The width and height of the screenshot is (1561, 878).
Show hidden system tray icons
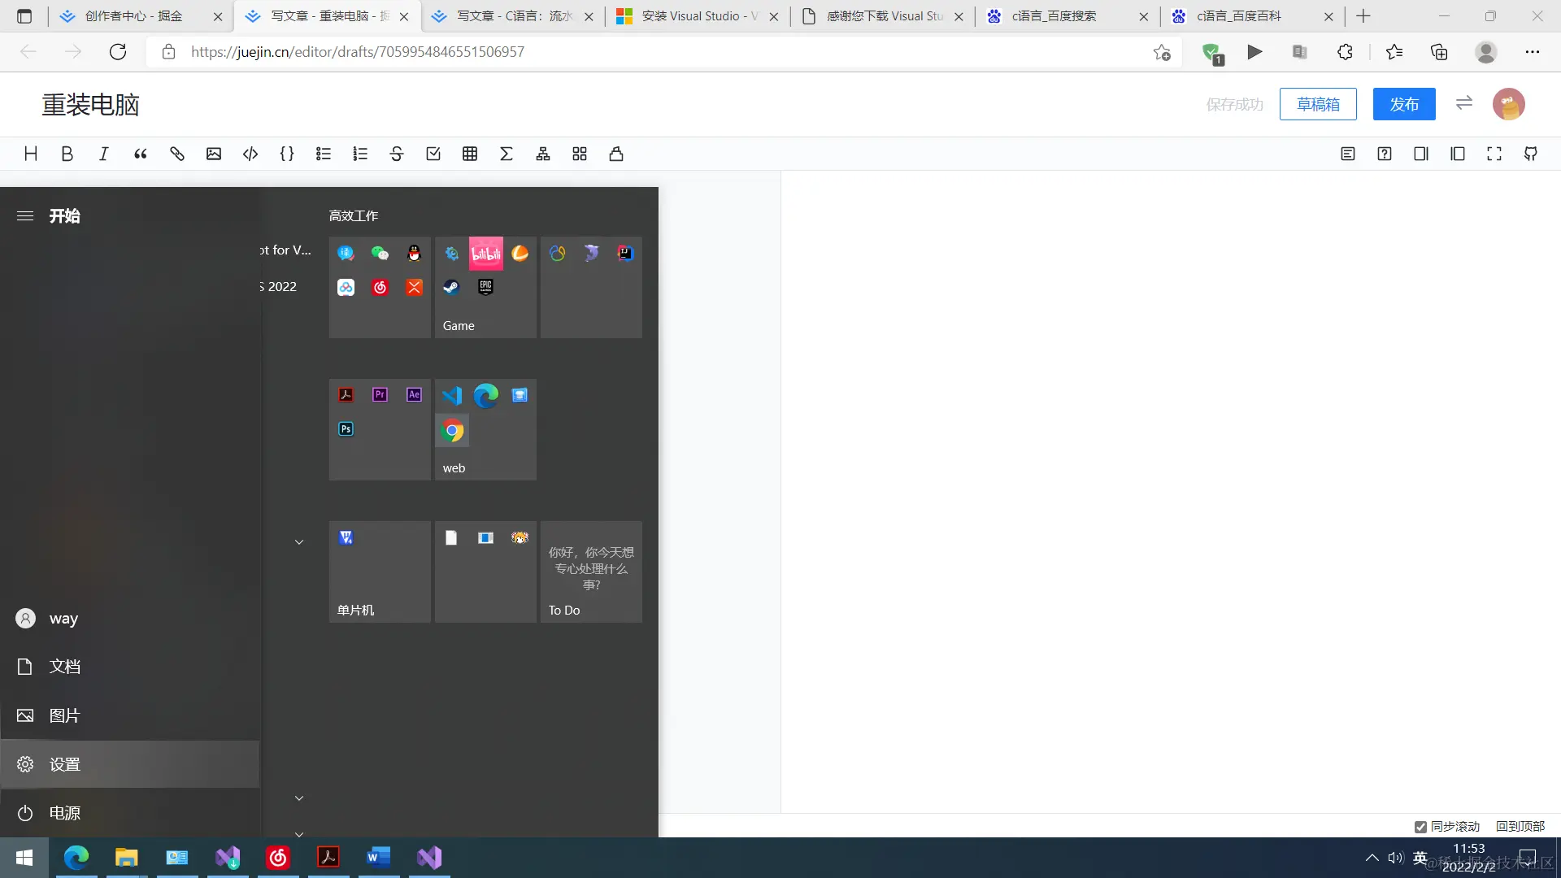point(1372,858)
